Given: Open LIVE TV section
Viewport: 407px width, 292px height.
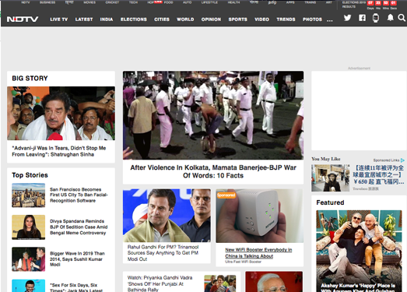Looking at the screenshot, I should (x=59, y=19).
